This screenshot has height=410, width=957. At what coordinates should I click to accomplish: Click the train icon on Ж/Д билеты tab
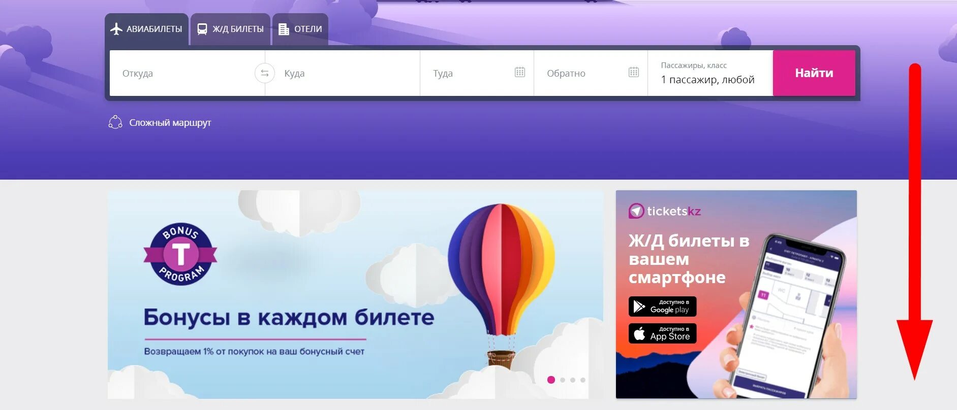pyautogui.click(x=202, y=29)
